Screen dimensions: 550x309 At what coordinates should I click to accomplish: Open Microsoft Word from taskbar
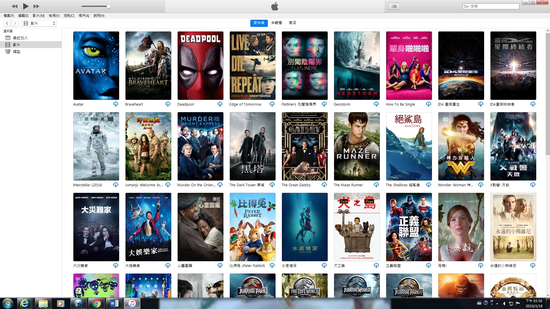pyautogui.click(x=114, y=303)
